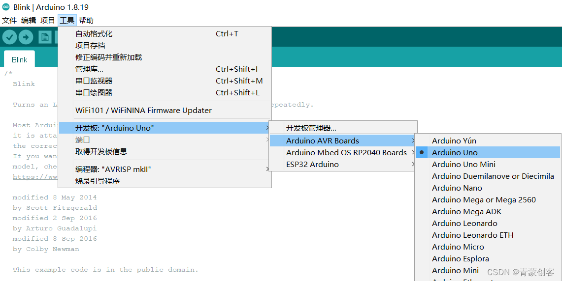Click the https:// link in code comment
Image resolution: width=562 pixels, height=281 pixels.
[35, 177]
